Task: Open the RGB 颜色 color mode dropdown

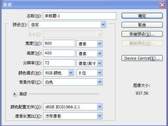Action: coord(59,73)
